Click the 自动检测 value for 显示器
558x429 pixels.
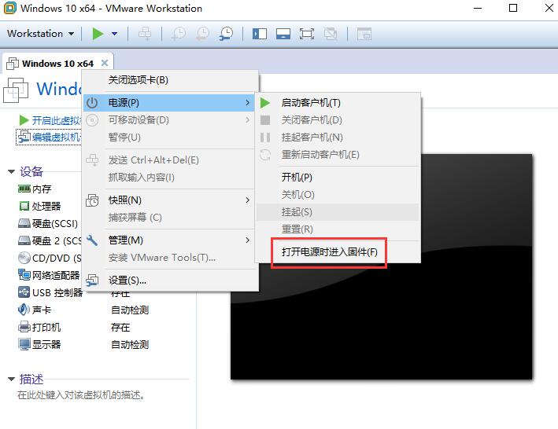pyautogui.click(x=130, y=344)
